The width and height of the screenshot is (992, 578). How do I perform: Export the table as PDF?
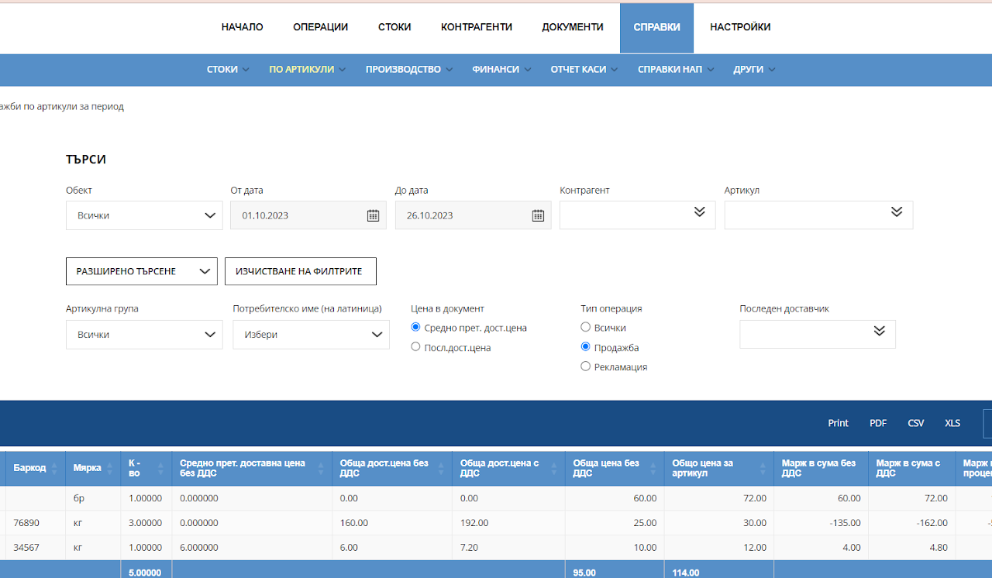(878, 423)
